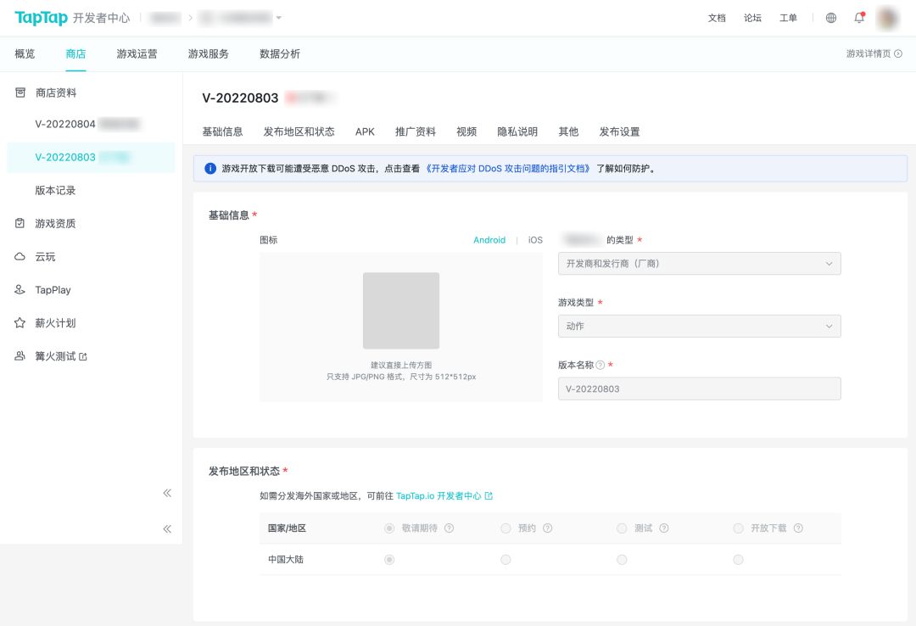Click the TapTap logo

click(x=41, y=18)
